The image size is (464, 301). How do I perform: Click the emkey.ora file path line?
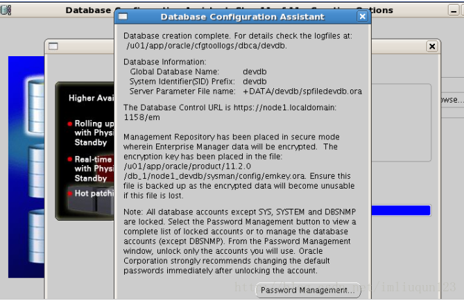pyautogui.click(x=214, y=176)
